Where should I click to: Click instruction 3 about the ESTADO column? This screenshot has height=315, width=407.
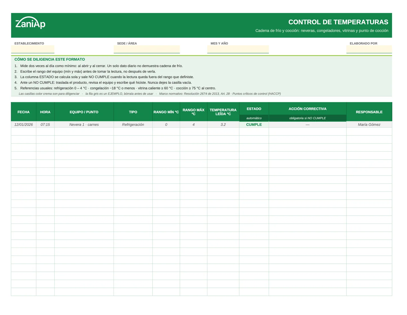point(104,77)
